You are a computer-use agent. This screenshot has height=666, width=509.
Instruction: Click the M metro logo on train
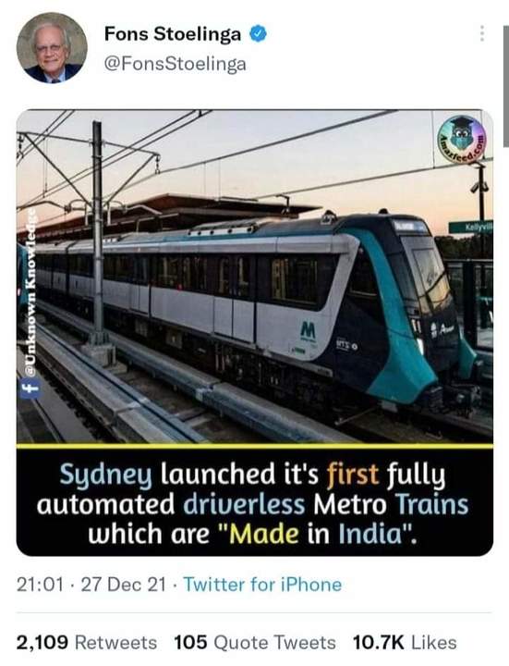[308, 330]
